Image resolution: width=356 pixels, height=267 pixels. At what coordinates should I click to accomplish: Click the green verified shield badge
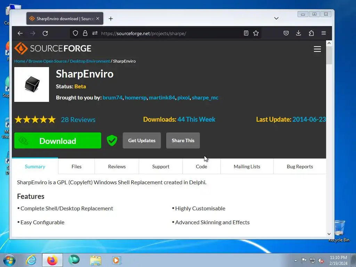[112, 140]
